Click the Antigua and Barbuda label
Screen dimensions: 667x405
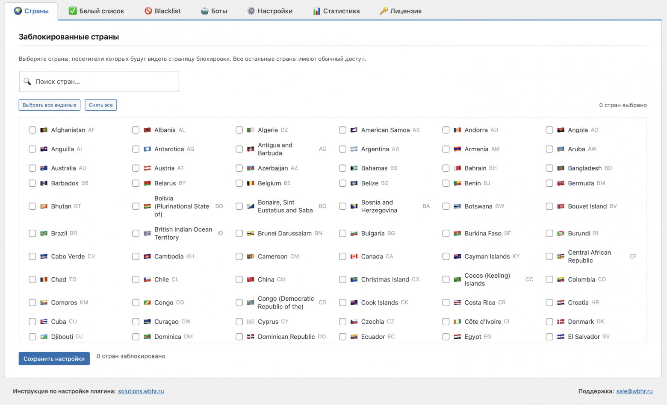275,149
